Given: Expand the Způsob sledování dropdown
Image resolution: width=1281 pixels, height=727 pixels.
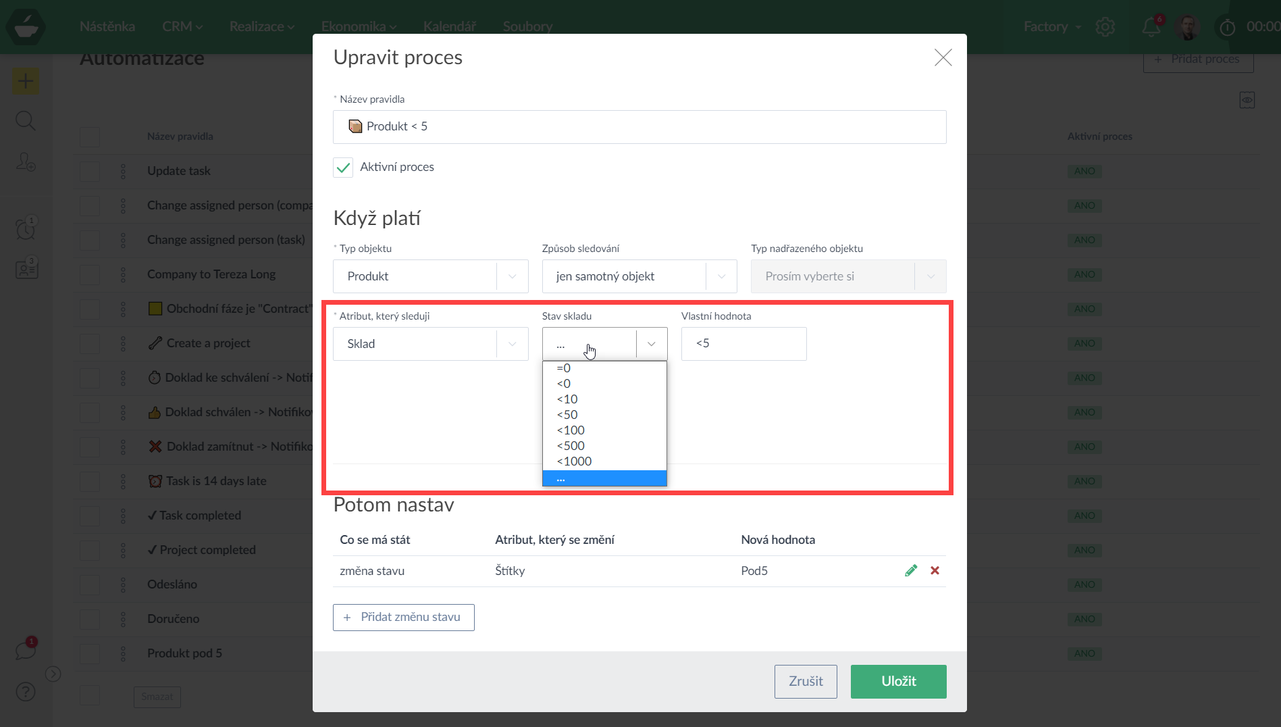Looking at the screenshot, I should (x=639, y=276).
